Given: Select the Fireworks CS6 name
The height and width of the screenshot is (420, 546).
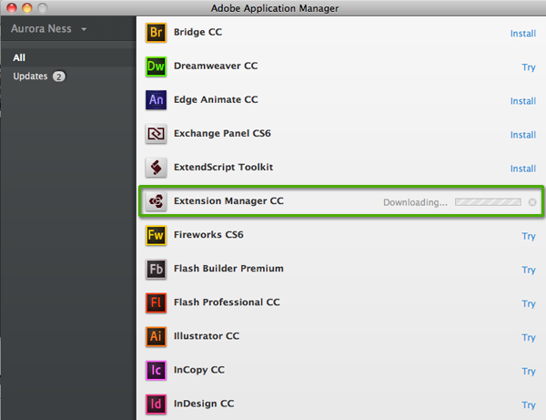Looking at the screenshot, I should [x=208, y=235].
